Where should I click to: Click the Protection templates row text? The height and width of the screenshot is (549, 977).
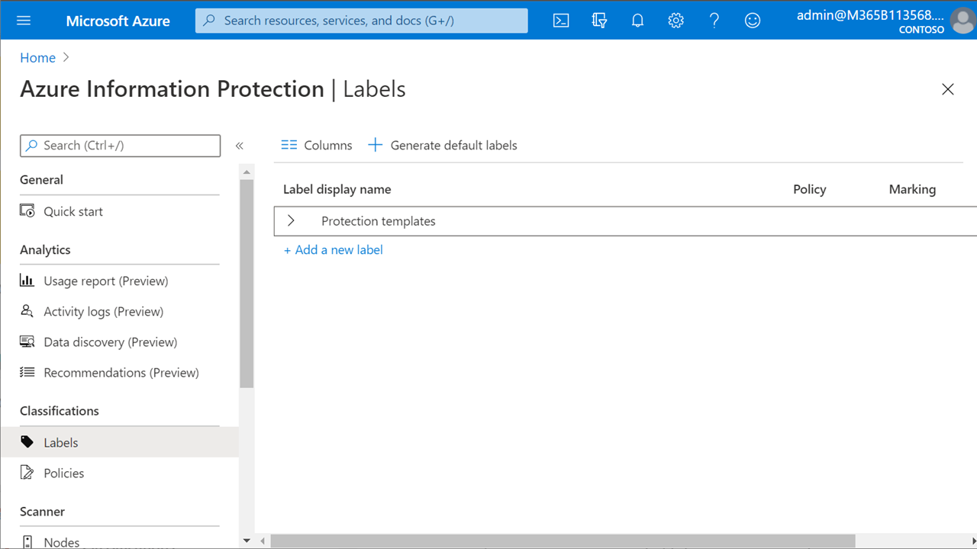(379, 221)
